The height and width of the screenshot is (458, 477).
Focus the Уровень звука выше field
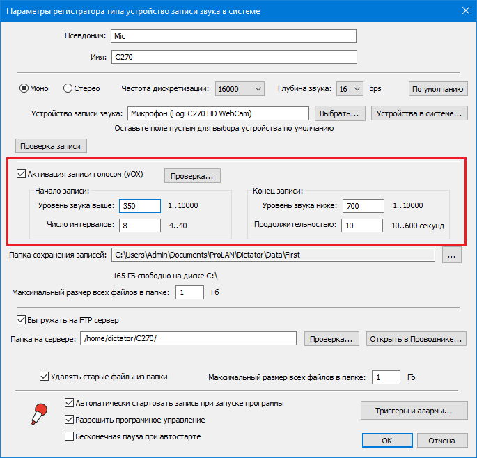tap(141, 206)
